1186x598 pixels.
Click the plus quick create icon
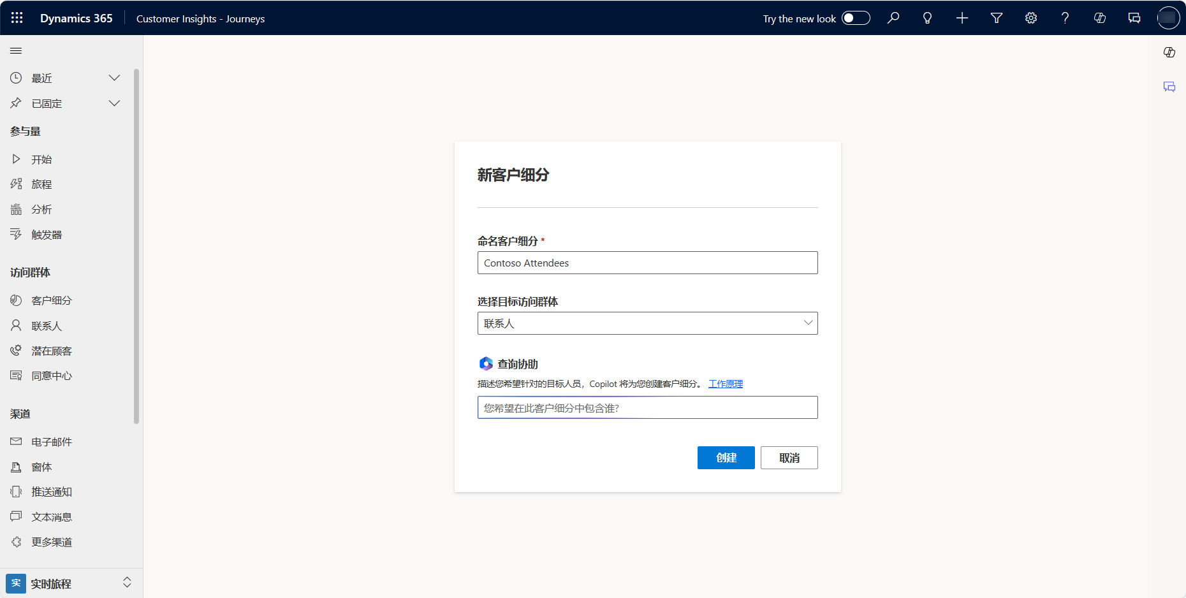click(x=962, y=18)
